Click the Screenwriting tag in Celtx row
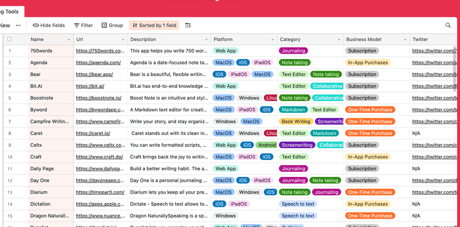This screenshot has width=460, height=227. 297,145
